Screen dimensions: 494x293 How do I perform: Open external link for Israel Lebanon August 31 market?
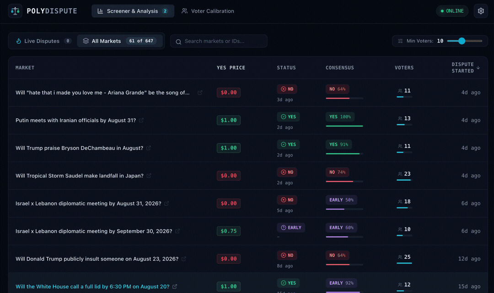(166, 204)
